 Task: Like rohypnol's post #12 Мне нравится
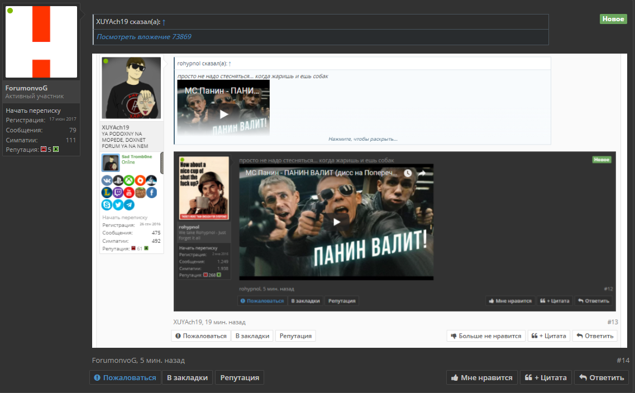click(x=510, y=301)
